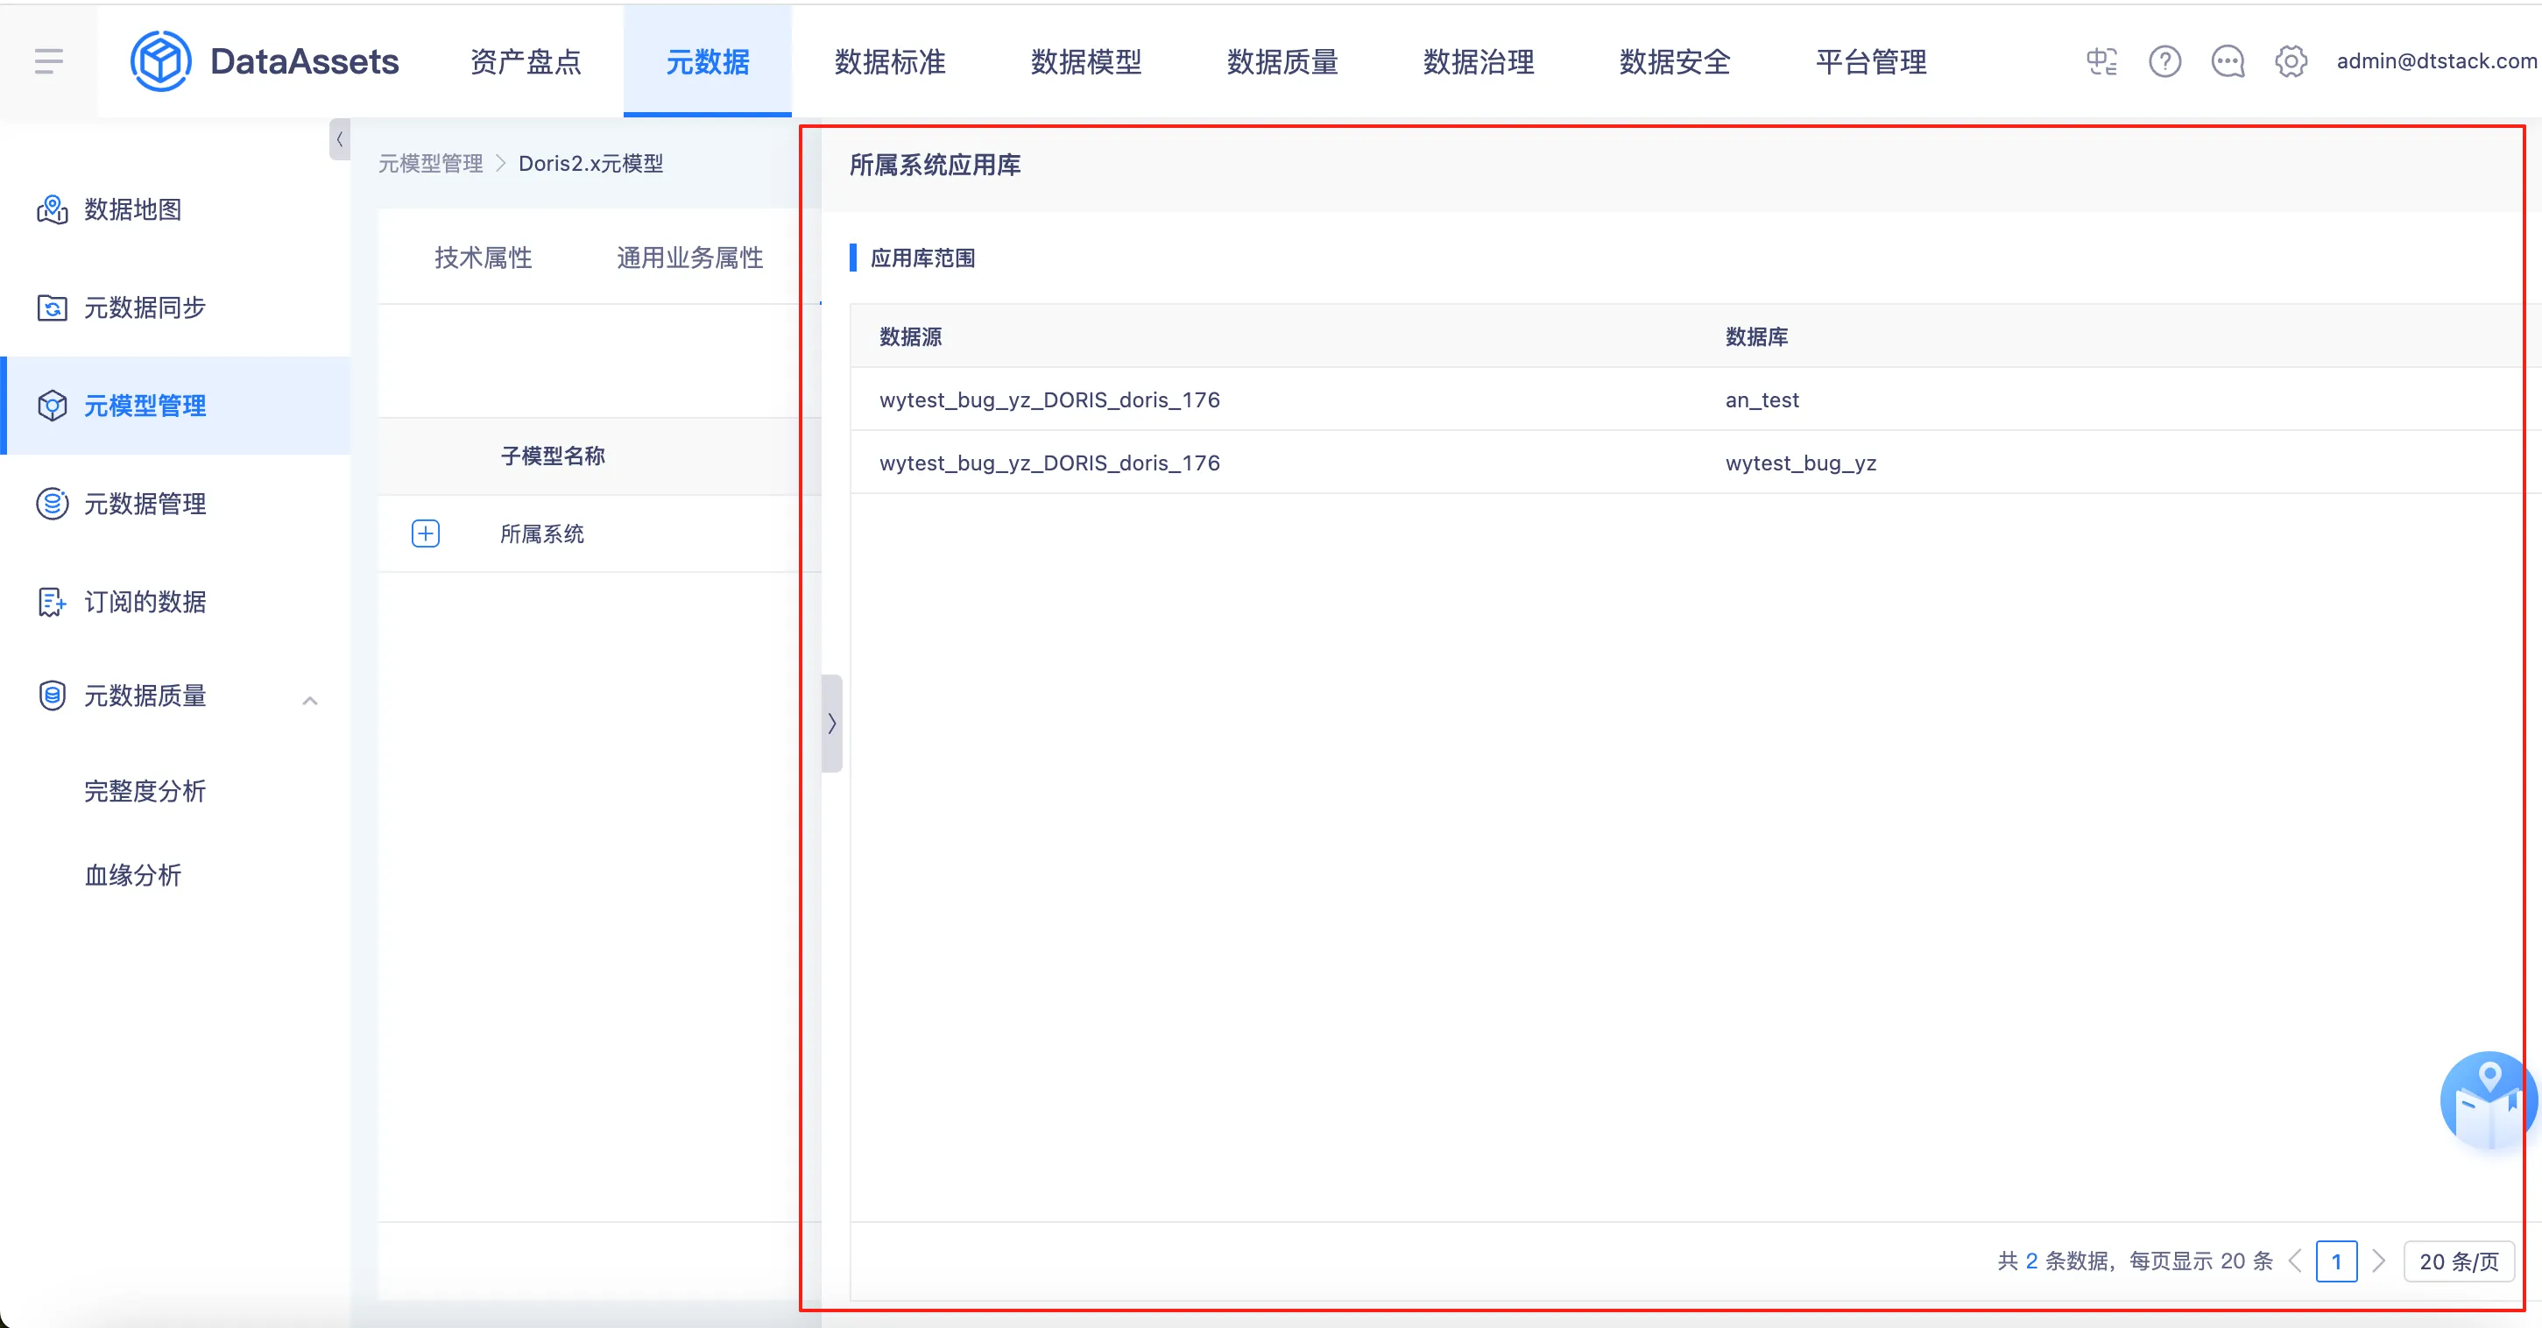Collapse the left sidebar with the arrow handle
The width and height of the screenshot is (2542, 1328).
click(x=340, y=139)
